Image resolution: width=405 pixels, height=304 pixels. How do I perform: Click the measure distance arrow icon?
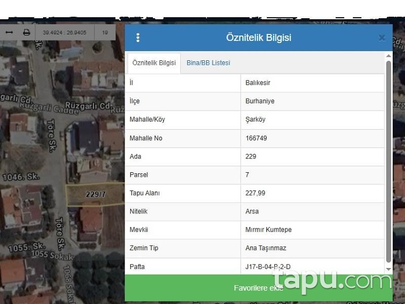pos(9,32)
